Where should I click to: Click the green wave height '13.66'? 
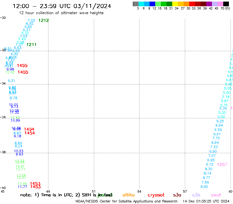[22, 184]
